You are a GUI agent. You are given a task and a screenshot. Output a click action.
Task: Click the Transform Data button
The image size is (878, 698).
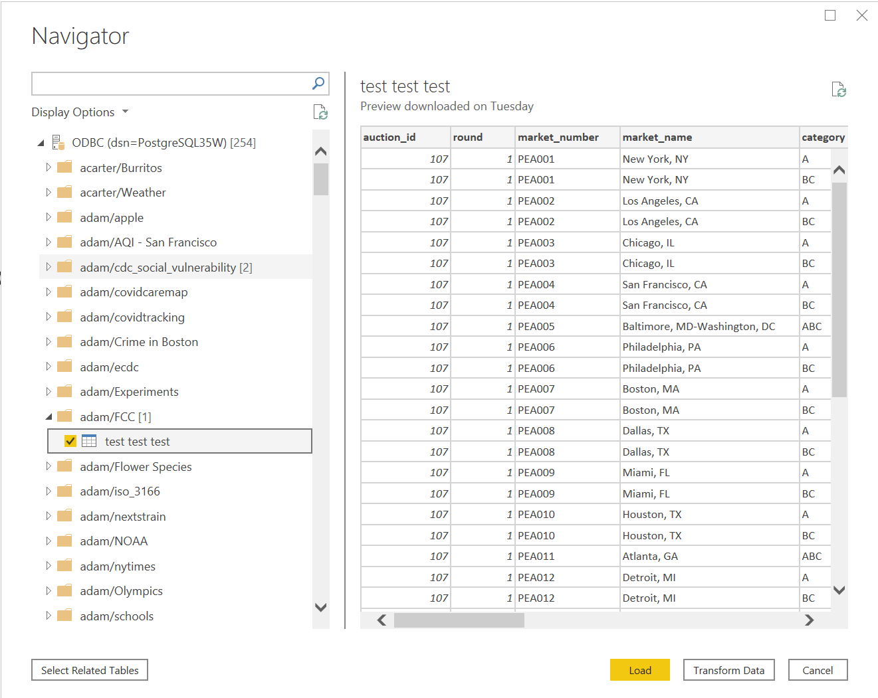[728, 670]
